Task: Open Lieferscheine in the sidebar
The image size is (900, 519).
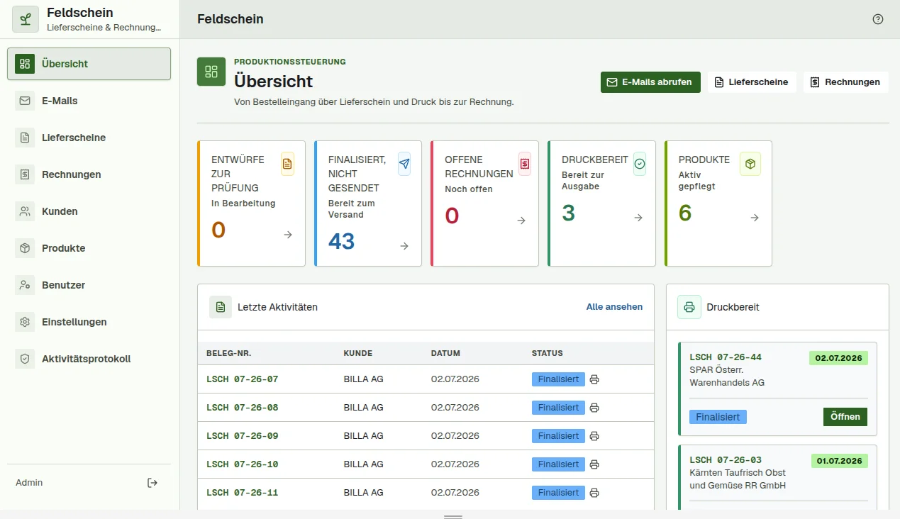Action: (x=89, y=138)
